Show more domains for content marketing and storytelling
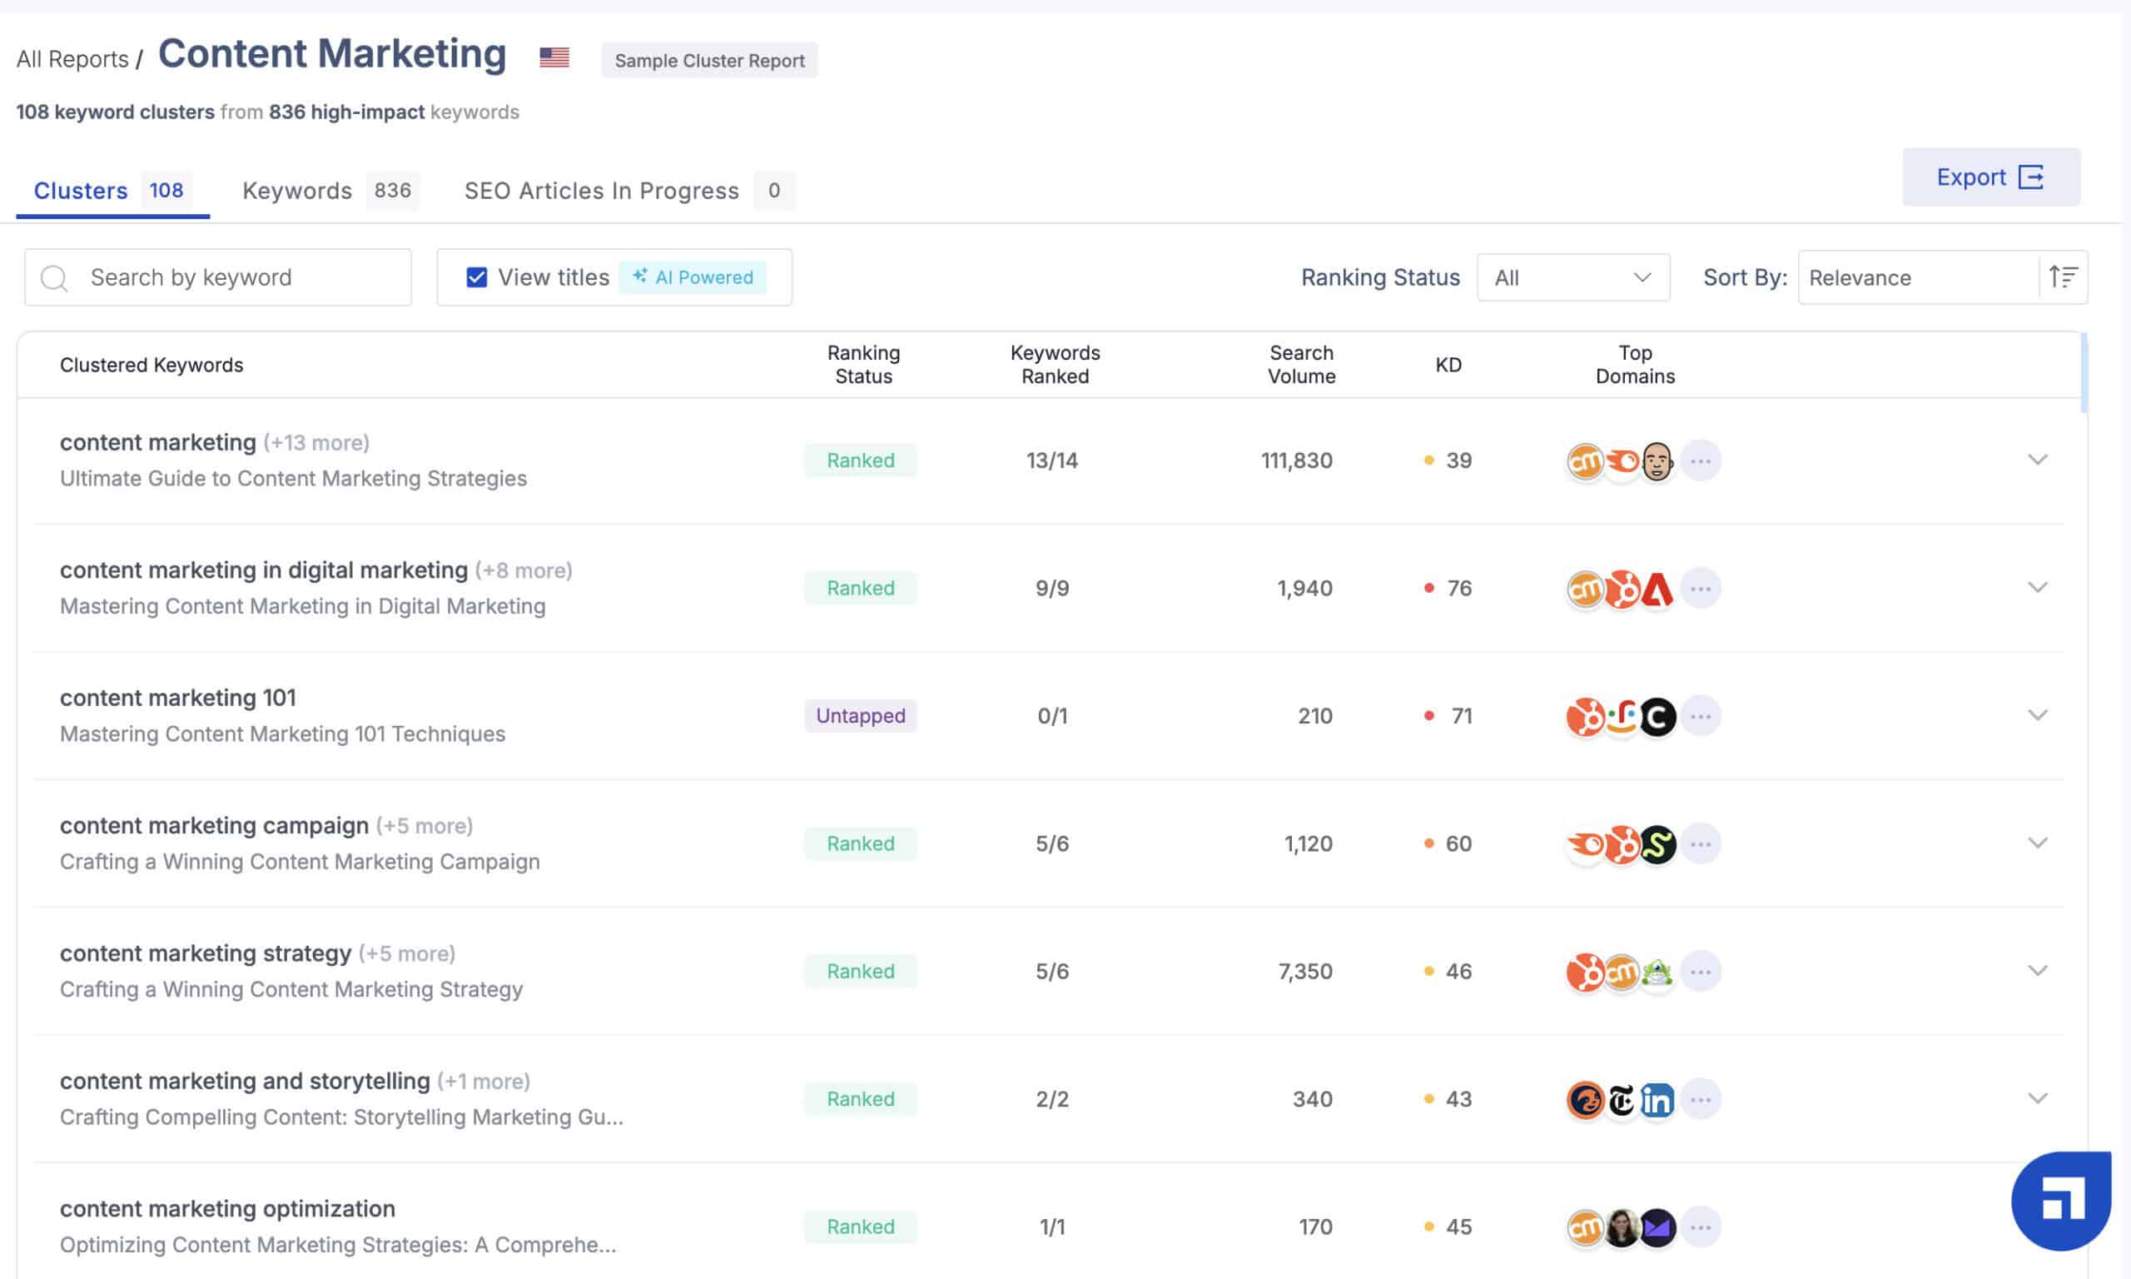Screen dimensions: 2131x1279 1701,1099
